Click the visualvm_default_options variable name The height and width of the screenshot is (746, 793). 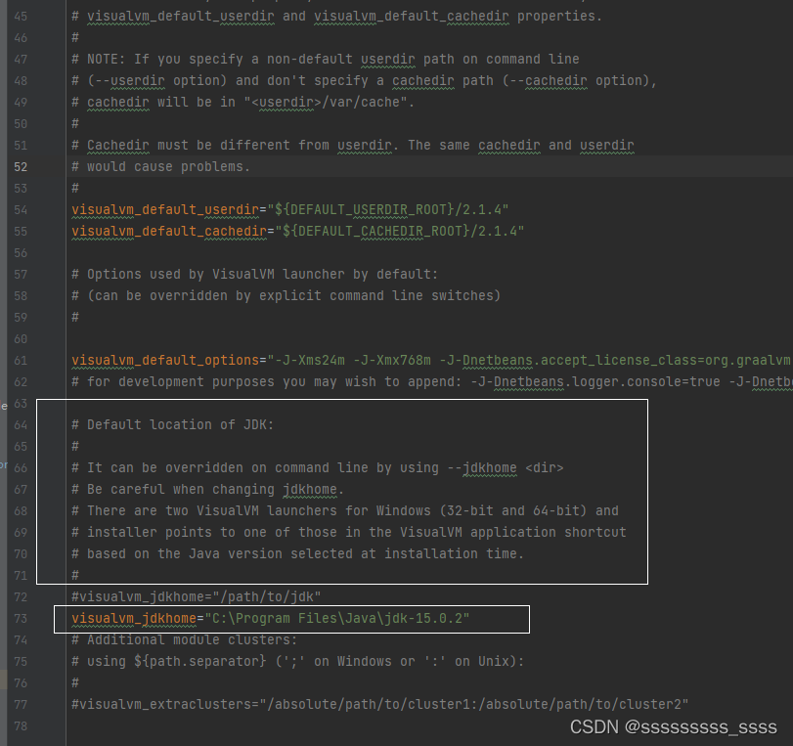(165, 360)
